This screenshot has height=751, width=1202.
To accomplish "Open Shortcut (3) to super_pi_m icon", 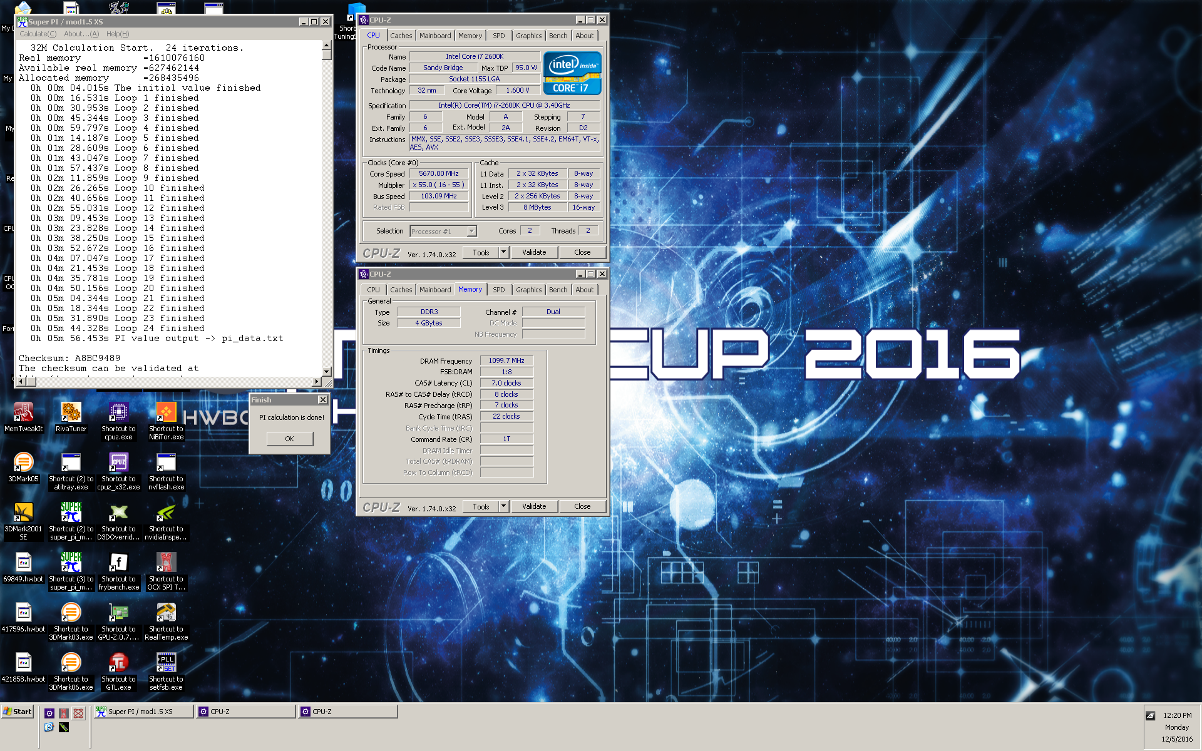I will coord(71,571).
